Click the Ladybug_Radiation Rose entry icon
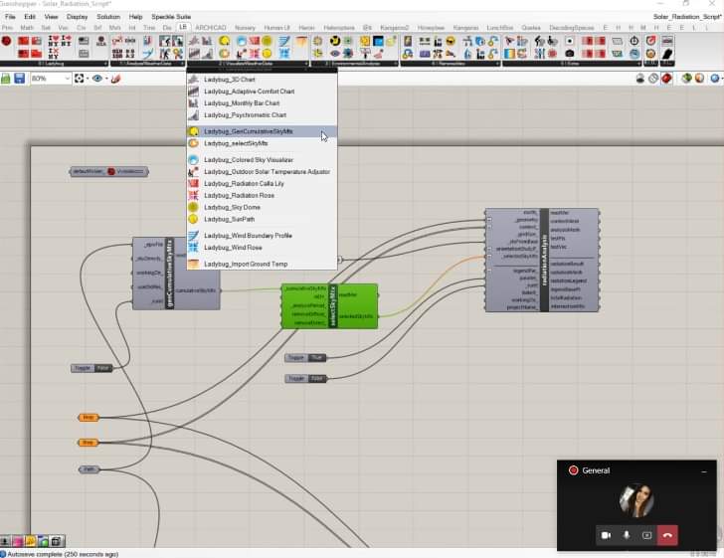The height and width of the screenshot is (558, 724). pos(193,195)
